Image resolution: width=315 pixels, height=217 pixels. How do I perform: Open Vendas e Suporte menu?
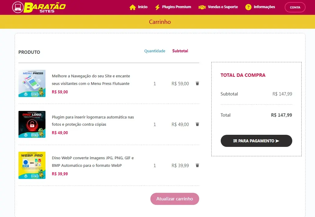click(223, 7)
